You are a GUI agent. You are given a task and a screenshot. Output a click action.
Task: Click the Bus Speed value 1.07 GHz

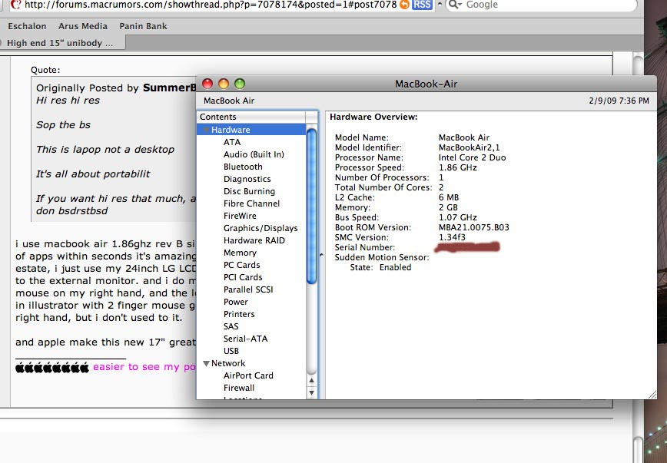pos(458,217)
